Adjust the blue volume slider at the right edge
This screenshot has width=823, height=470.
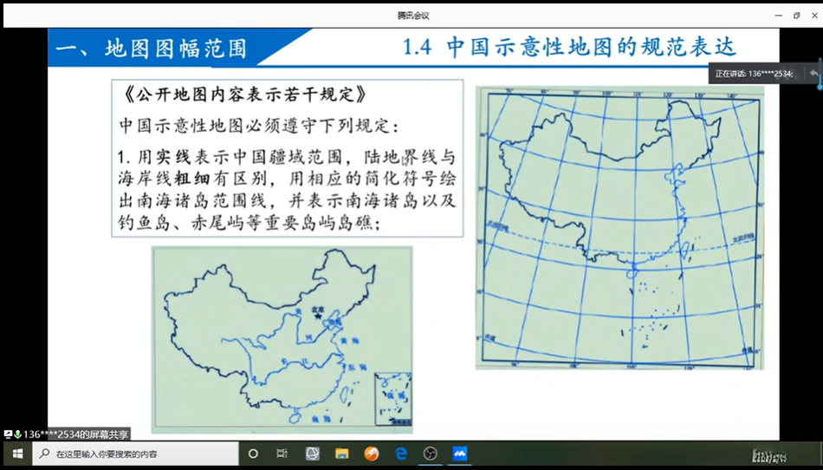click(x=820, y=74)
